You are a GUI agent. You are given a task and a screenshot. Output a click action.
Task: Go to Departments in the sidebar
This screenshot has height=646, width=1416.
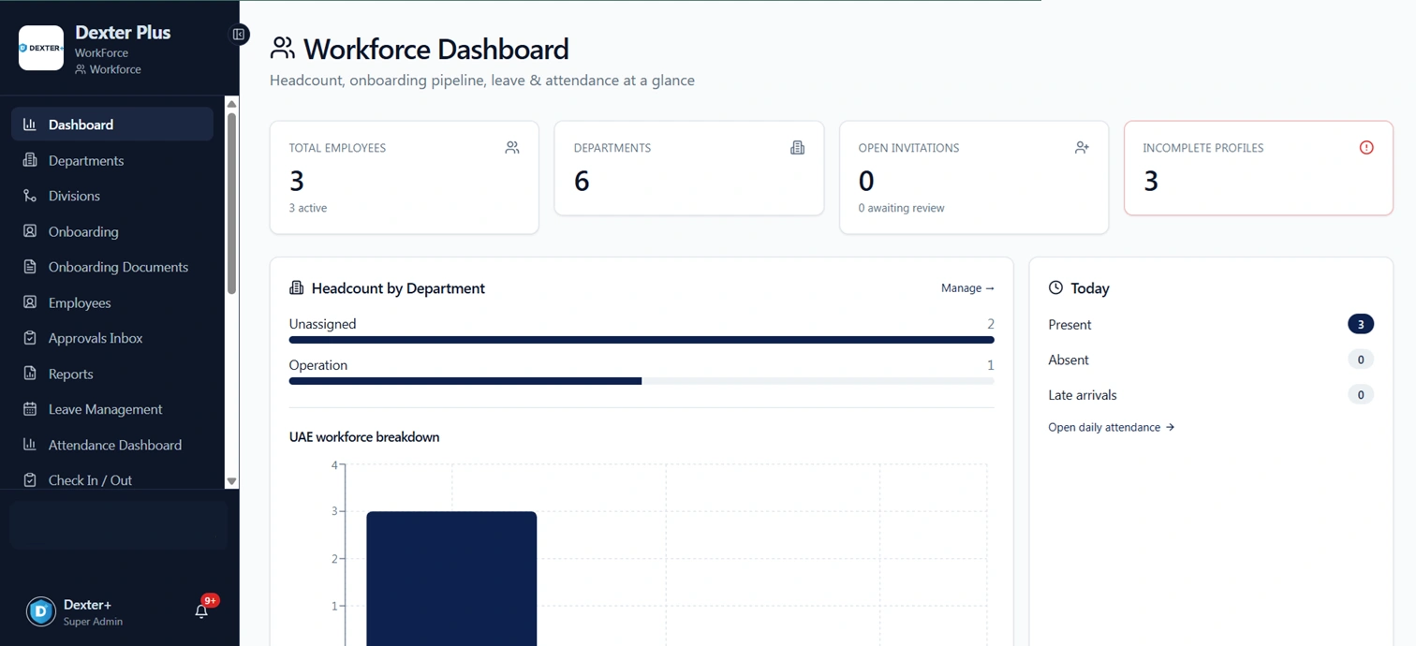(112, 160)
